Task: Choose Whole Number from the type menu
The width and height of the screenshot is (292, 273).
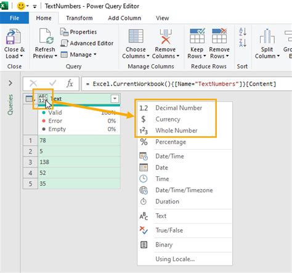Action: [176, 131]
